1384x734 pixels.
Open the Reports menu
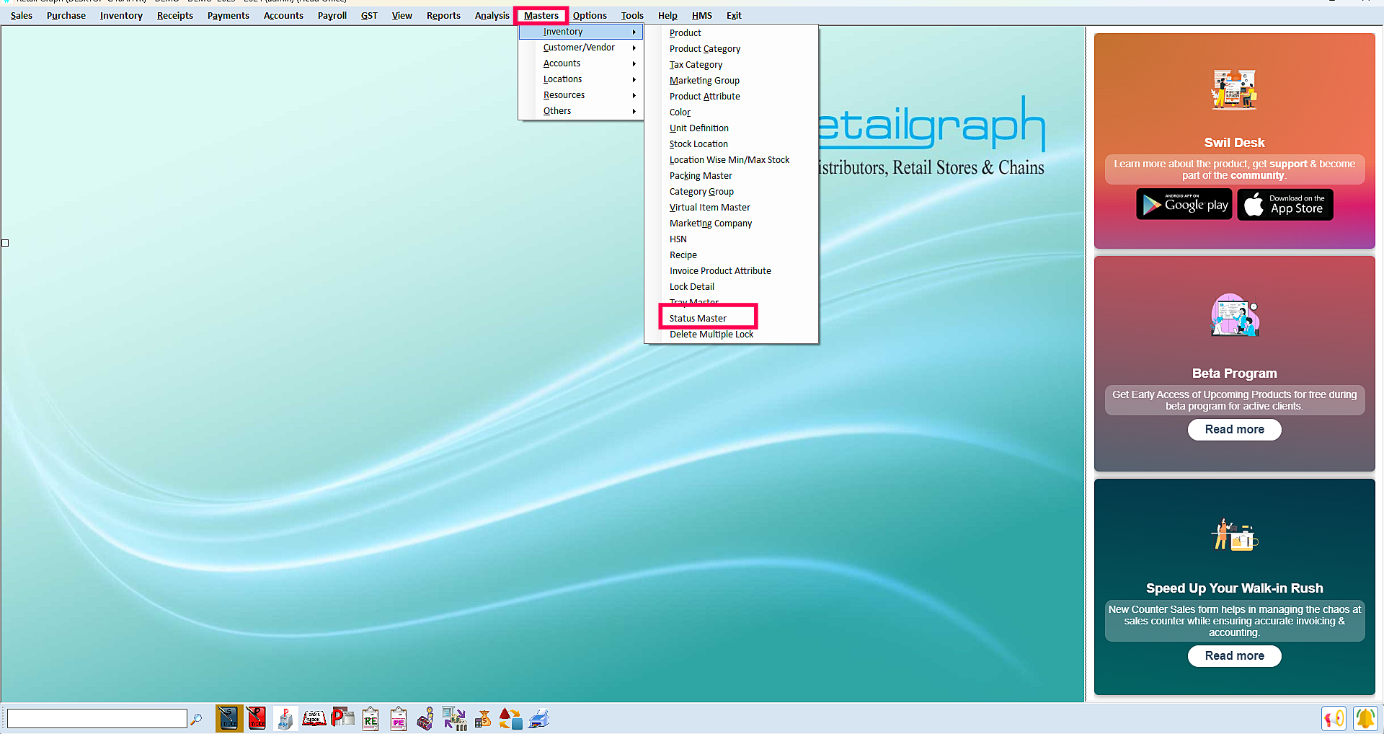point(443,15)
